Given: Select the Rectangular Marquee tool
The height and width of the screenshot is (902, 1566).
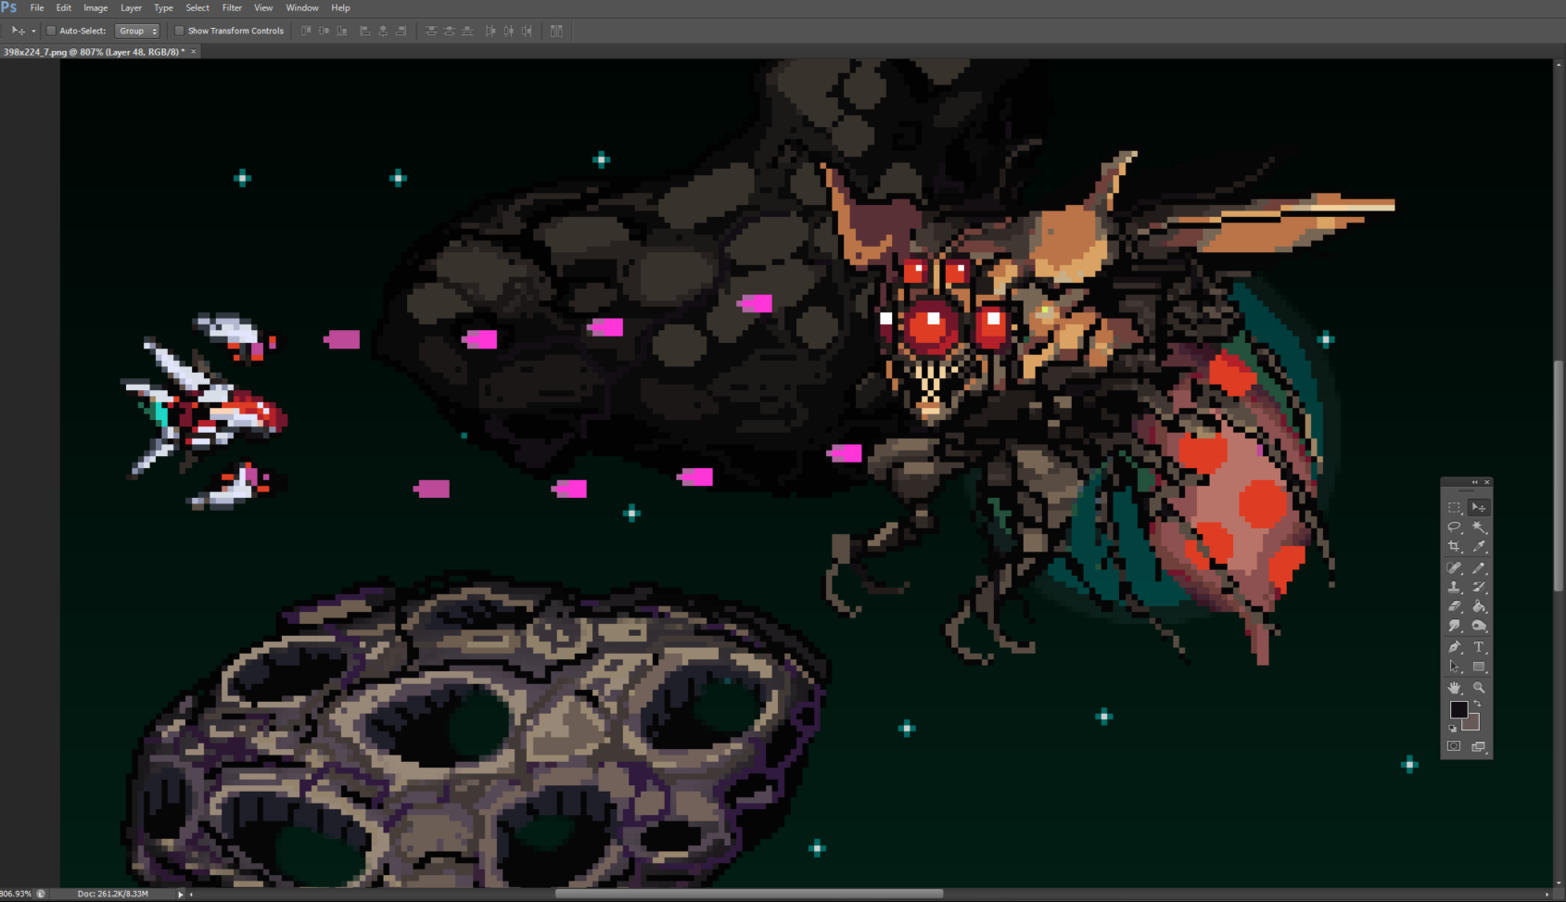Looking at the screenshot, I should (1454, 507).
